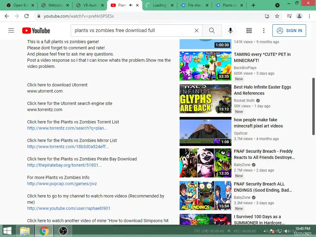The width and height of the screenshot is (316, 237).
Task: Open the fake minecraft pixel art thumbnail
Action: 205,131
